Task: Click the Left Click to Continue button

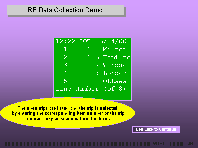Action: pos(156,129)
